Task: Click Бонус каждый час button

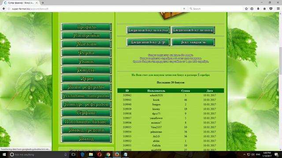Action: click(193, 42)
